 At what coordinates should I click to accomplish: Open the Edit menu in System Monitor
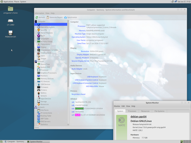pos(123,106)
